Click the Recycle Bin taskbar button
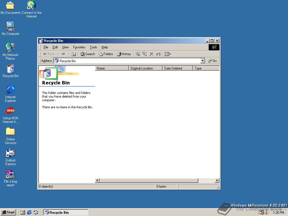288x216 pixels. point(66,213)
